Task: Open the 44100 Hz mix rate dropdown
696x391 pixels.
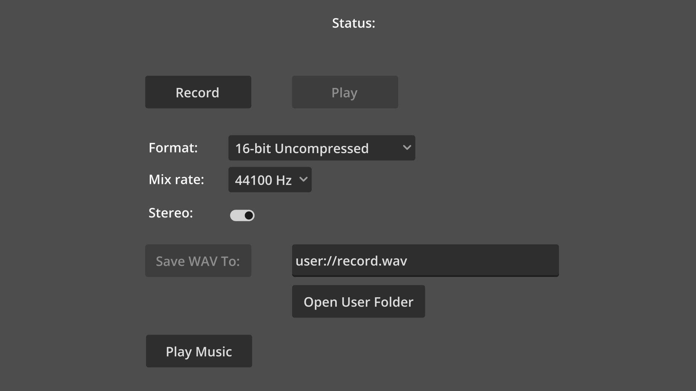Action: coord(270,180)
